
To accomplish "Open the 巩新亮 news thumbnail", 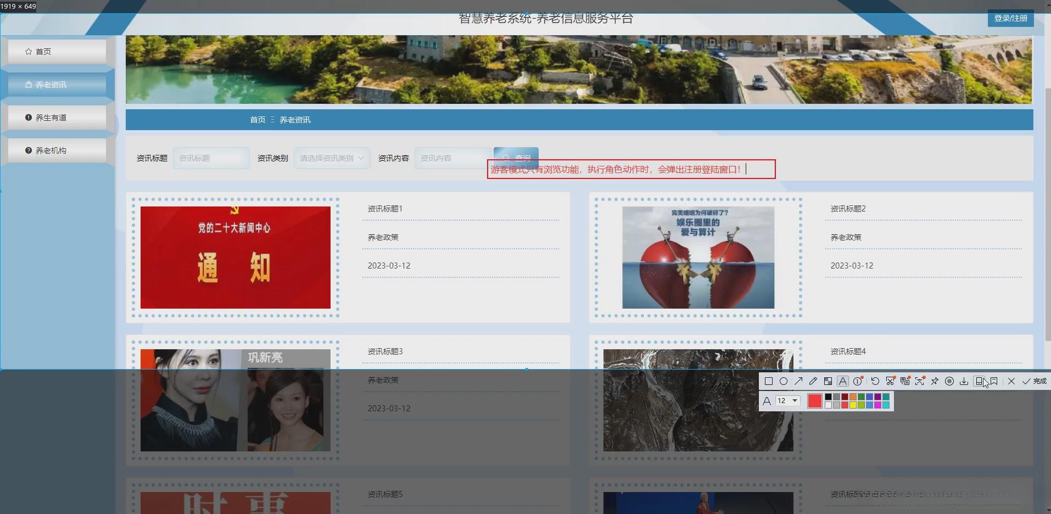I will (x=236, y=400).
